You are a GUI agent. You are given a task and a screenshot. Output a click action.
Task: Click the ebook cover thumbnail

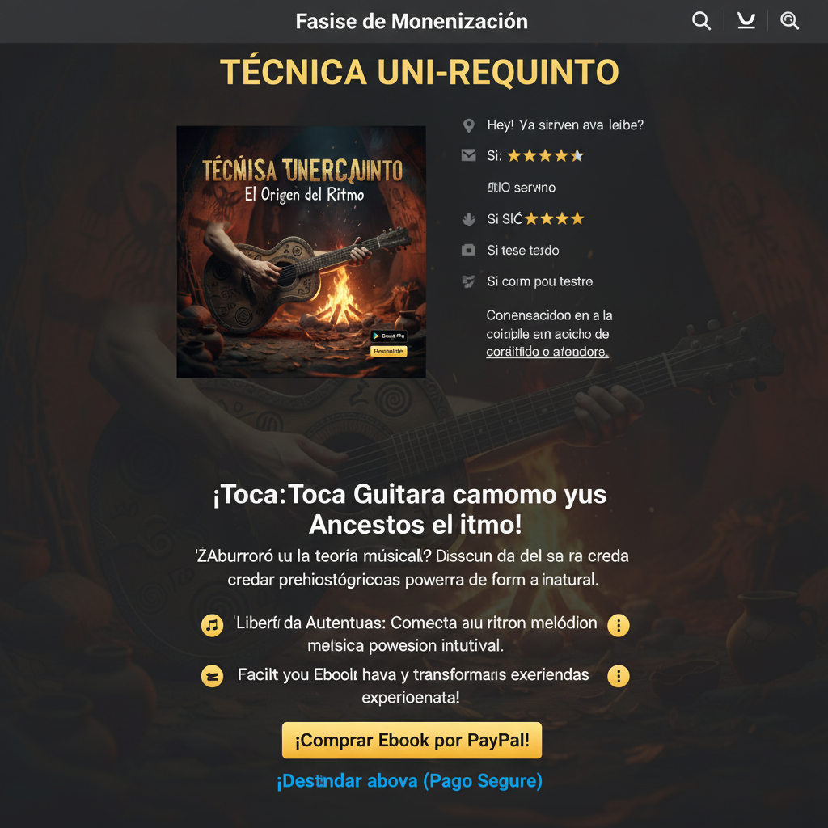301,252
